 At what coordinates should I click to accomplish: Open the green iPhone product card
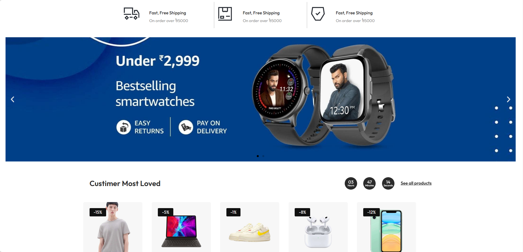(386, 227)
